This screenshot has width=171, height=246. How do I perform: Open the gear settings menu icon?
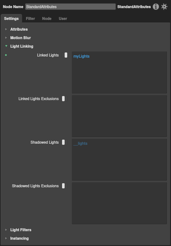click(164, 7)
